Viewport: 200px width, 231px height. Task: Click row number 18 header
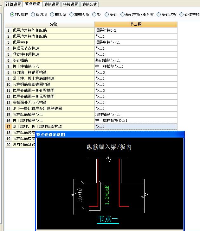(9, 133)
